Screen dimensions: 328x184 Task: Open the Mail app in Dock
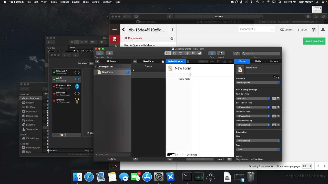pos(100,177)
